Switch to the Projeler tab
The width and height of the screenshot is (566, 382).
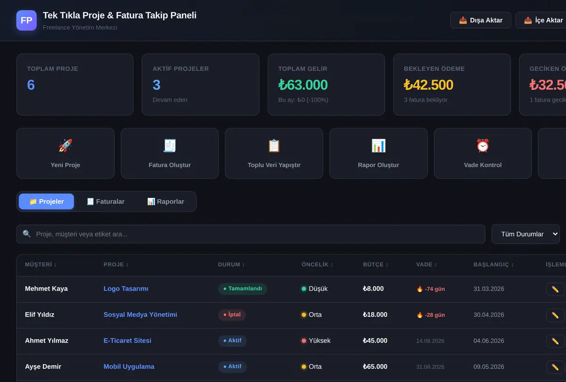(x=46, y=201)
